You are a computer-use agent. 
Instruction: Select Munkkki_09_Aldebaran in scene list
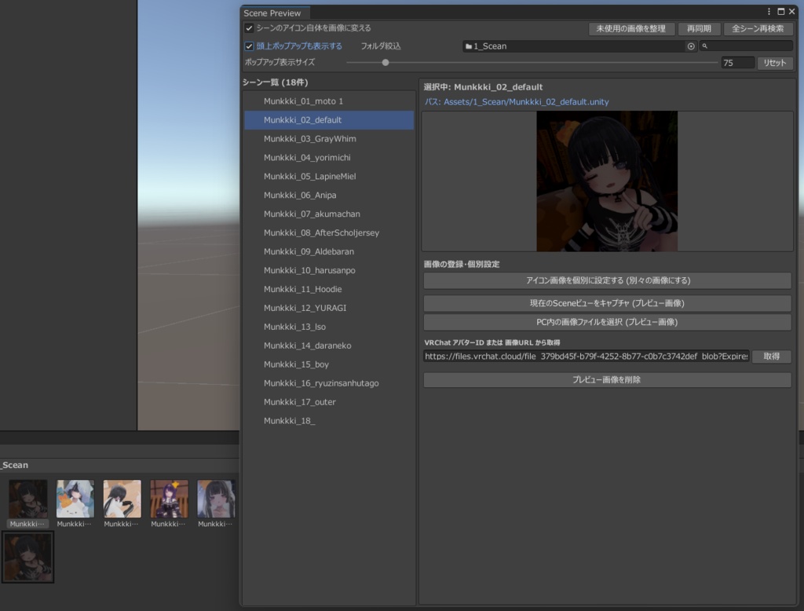pyautogui.click(x=329, y=251)
